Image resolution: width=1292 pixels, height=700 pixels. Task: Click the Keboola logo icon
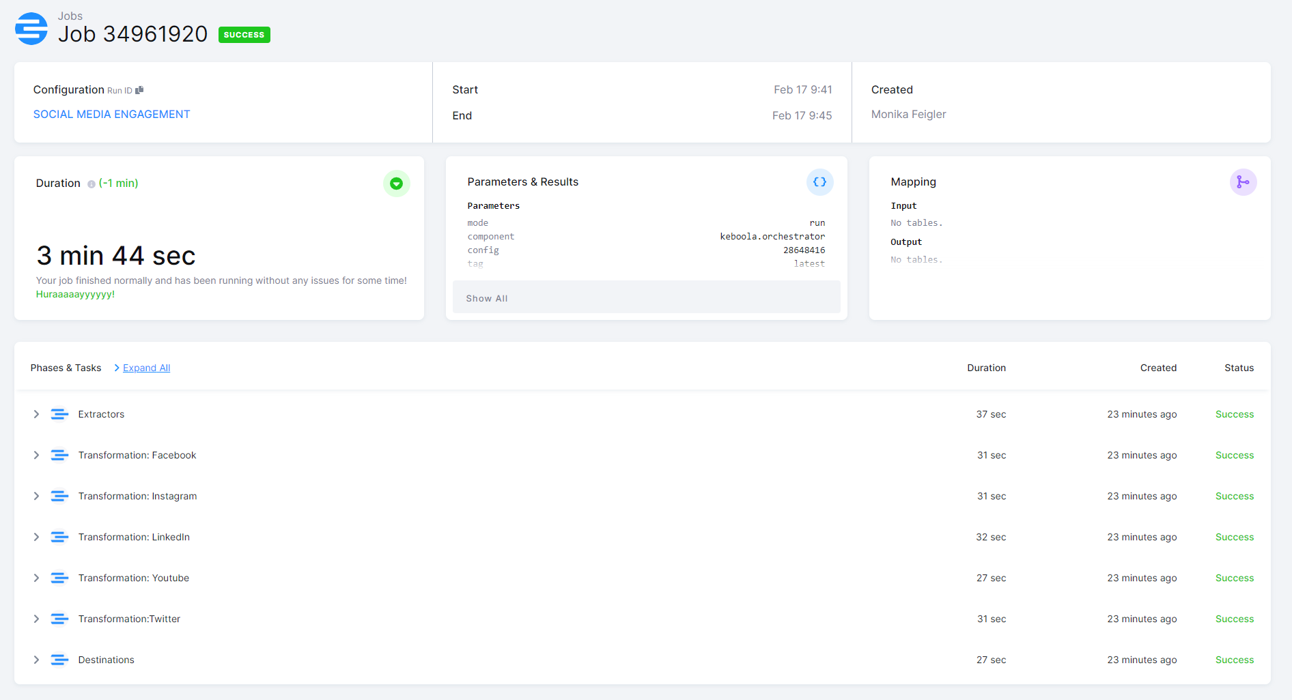point(31,29)
